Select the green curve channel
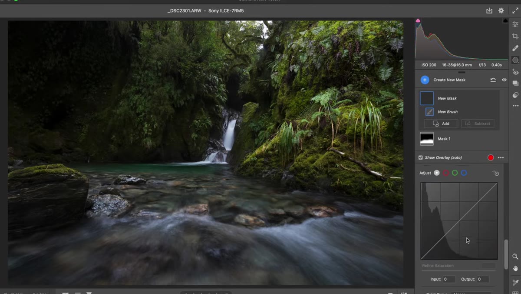The image size is (521, 294). [455, 173]
